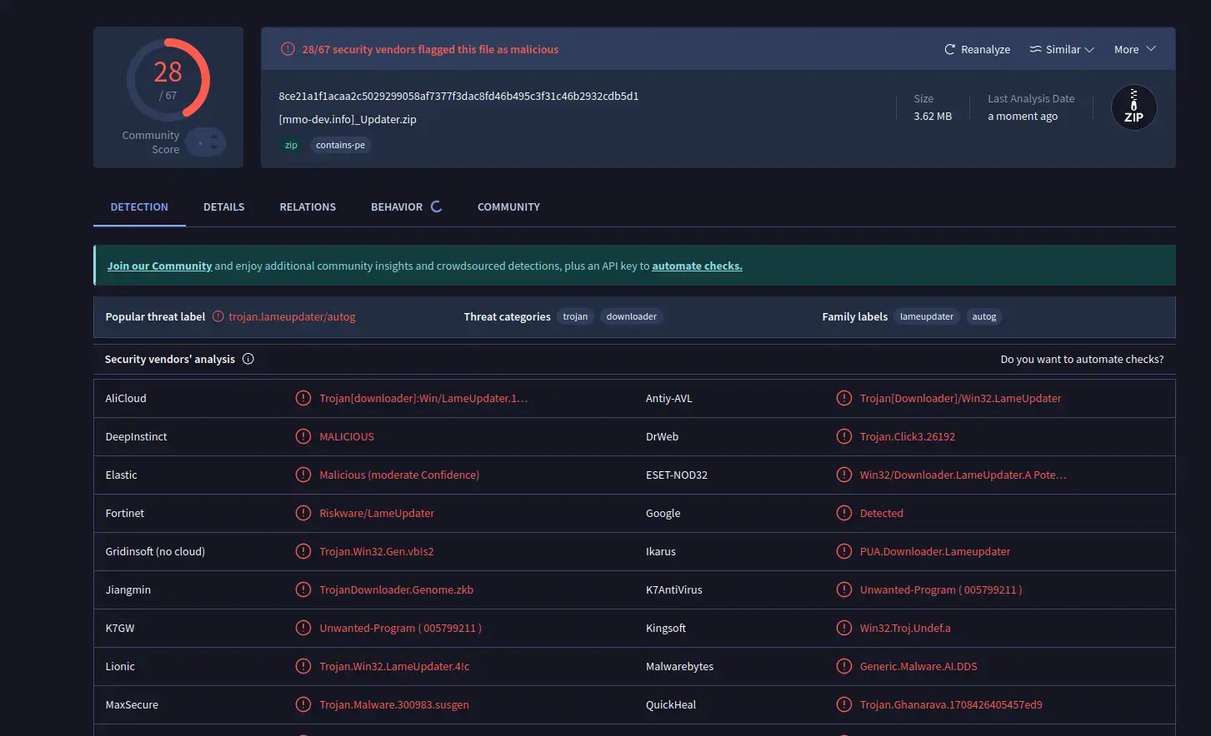
Task: Click the Security vendors' analysis info icon
Action: coord(248,359)
